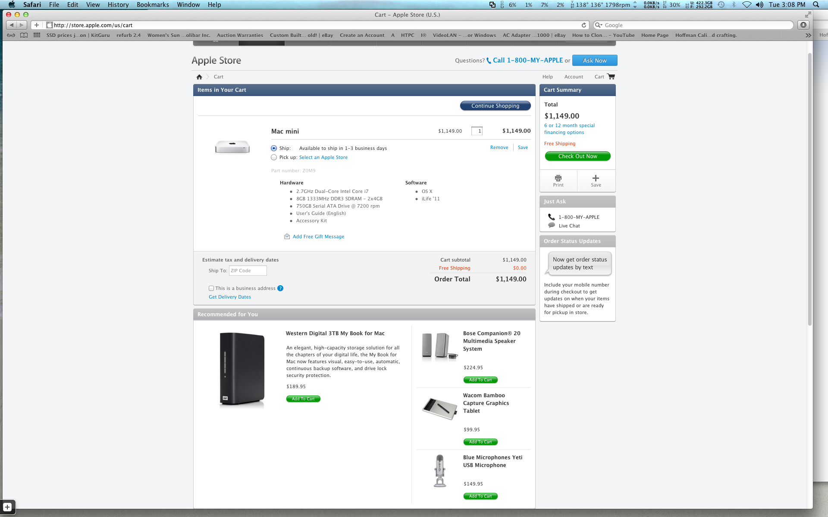
Task: Open the History menu
Action: tap(118, 5)
